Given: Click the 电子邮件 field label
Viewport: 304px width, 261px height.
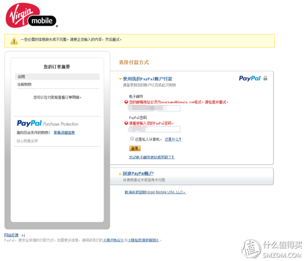Looking at the screenshot, I should (x=136, y=96).
